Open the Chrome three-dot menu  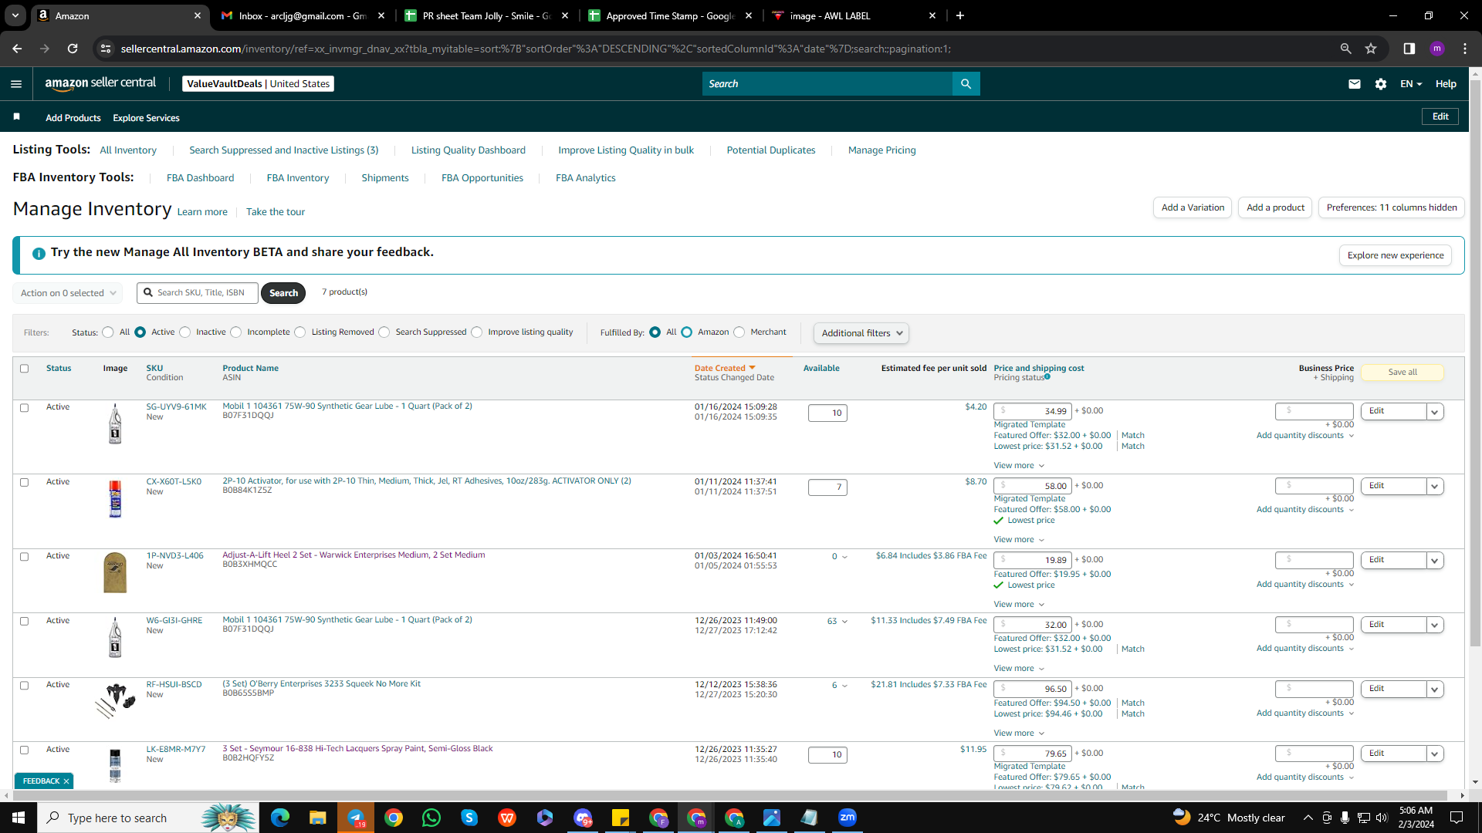1465,49
